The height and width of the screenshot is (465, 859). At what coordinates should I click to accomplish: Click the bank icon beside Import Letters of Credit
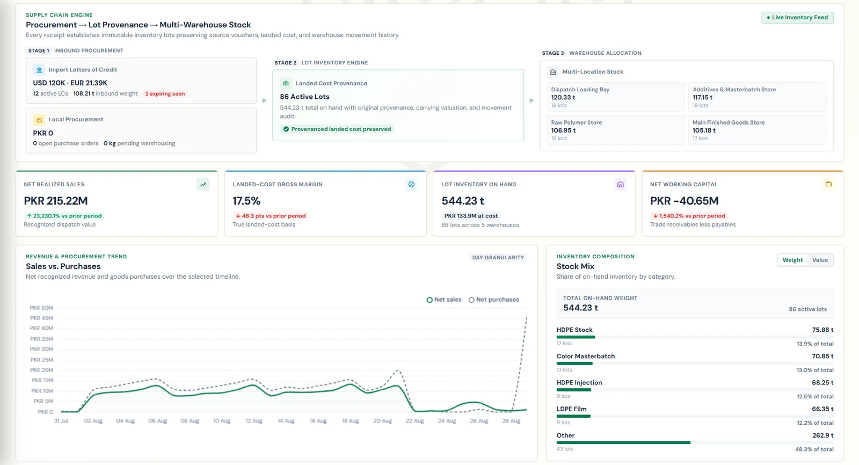pos(39,70)
